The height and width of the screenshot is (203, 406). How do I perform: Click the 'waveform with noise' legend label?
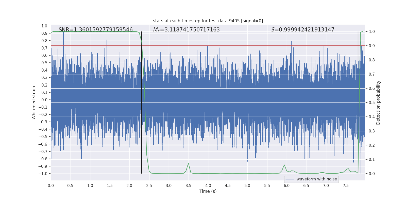coord(317,179)
